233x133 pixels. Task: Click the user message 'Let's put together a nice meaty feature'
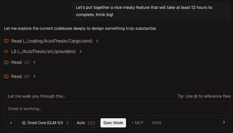click(151, 11)
